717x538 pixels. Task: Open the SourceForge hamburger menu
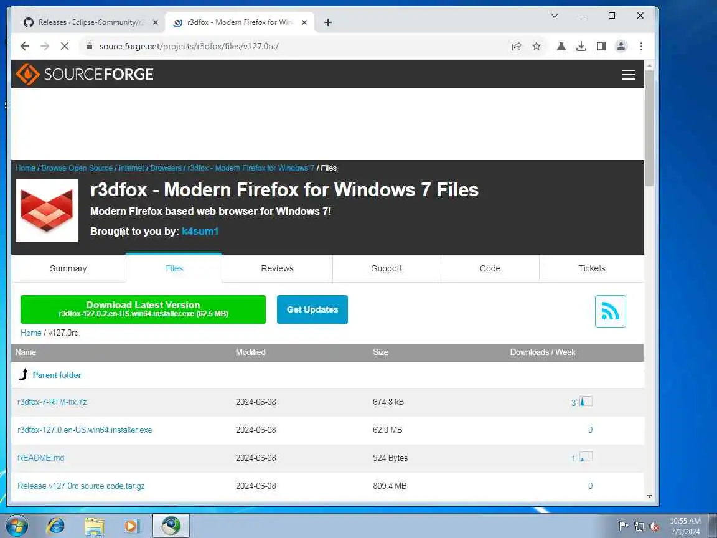628,75
